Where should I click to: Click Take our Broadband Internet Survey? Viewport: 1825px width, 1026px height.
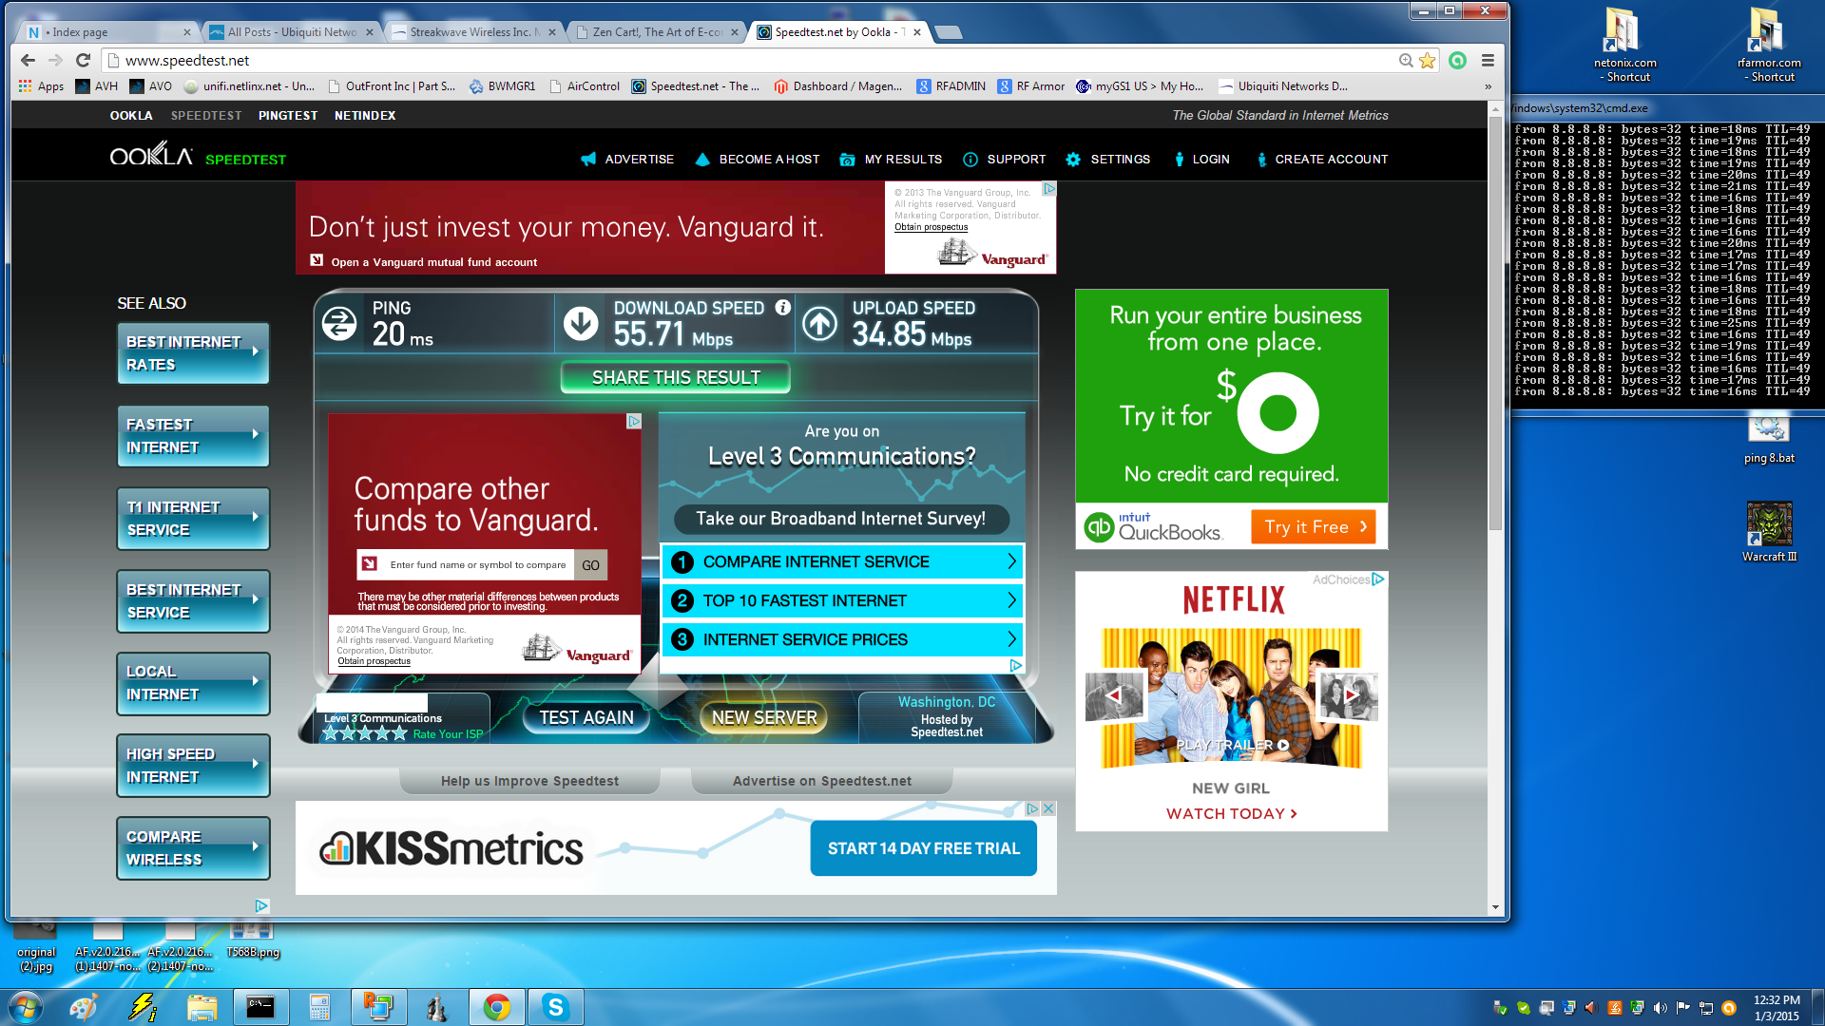[x=841, y=519]
